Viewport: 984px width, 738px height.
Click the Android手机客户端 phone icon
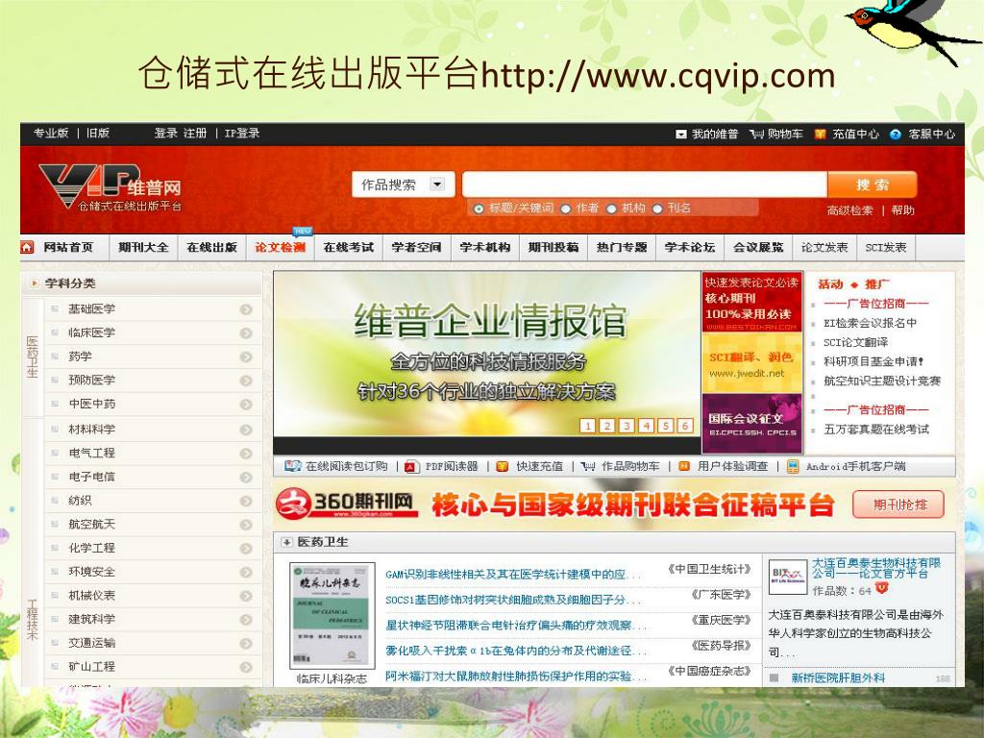793,466
